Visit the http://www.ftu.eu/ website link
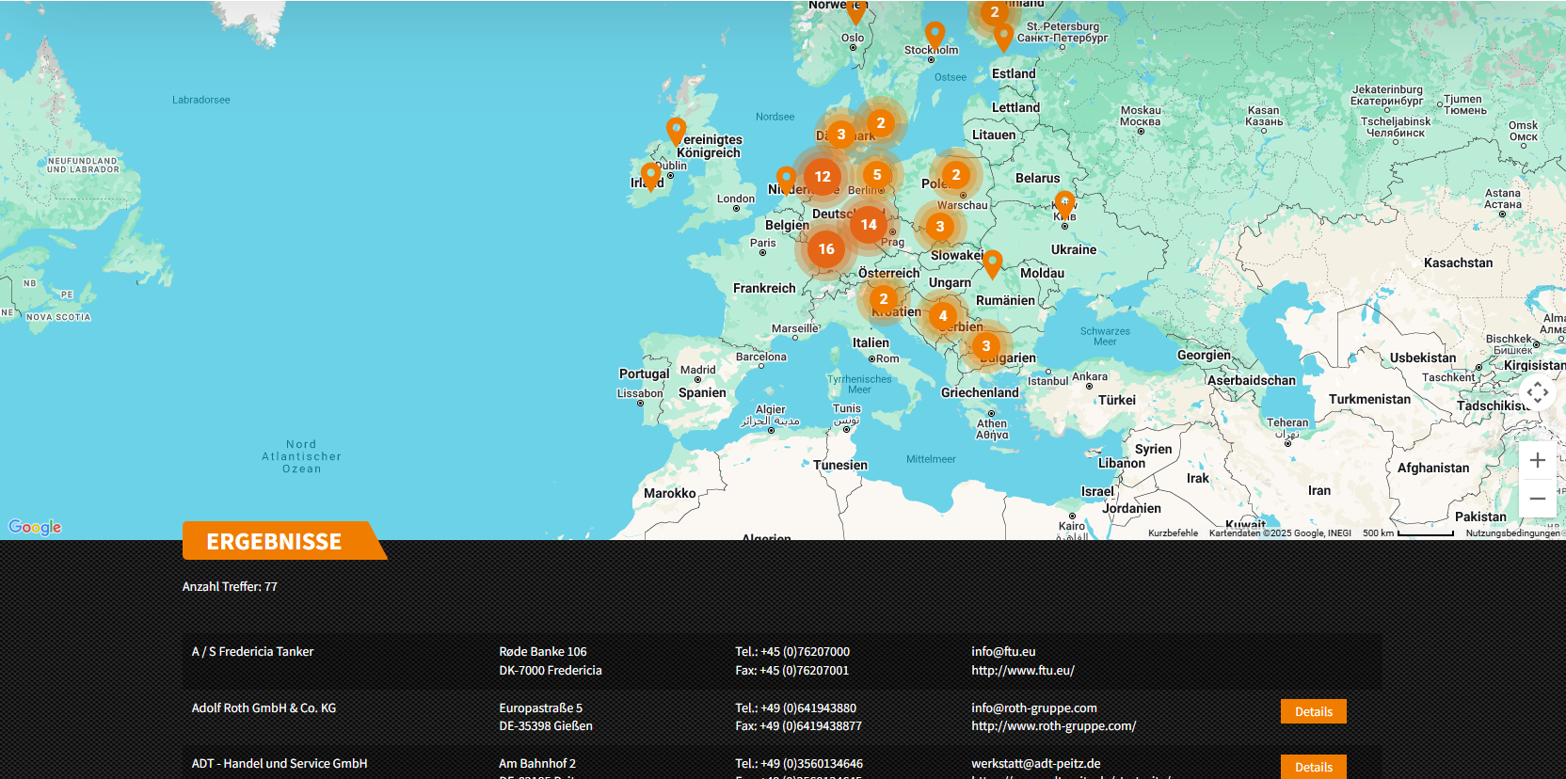This screenshot has width=1566, height=779. pyautogui.click(x=1022, y=671)
